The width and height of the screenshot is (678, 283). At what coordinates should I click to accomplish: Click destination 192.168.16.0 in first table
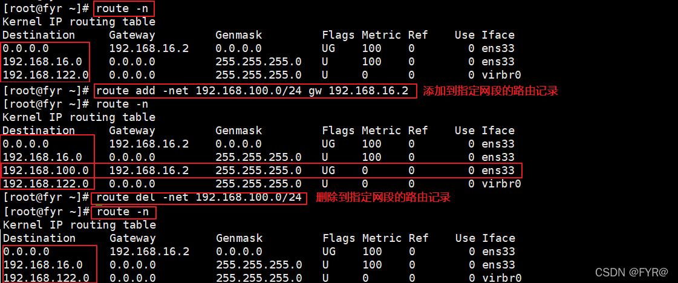(42, 62)
